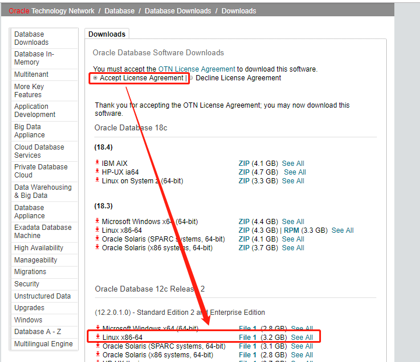Download HP-UX ia64 ZIP (4.7 GB)
The height and width of the screenshot is (362, 420).
244,172
